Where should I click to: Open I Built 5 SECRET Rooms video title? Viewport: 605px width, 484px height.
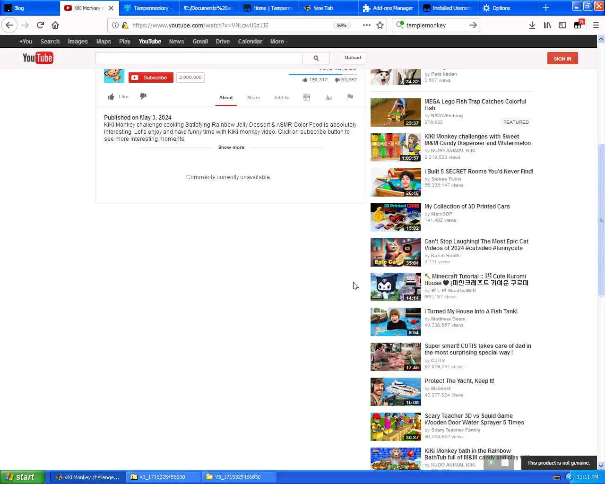point(479,172)
